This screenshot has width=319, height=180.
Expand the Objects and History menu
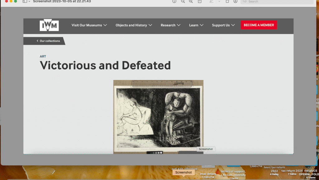(x=134, y=25)
